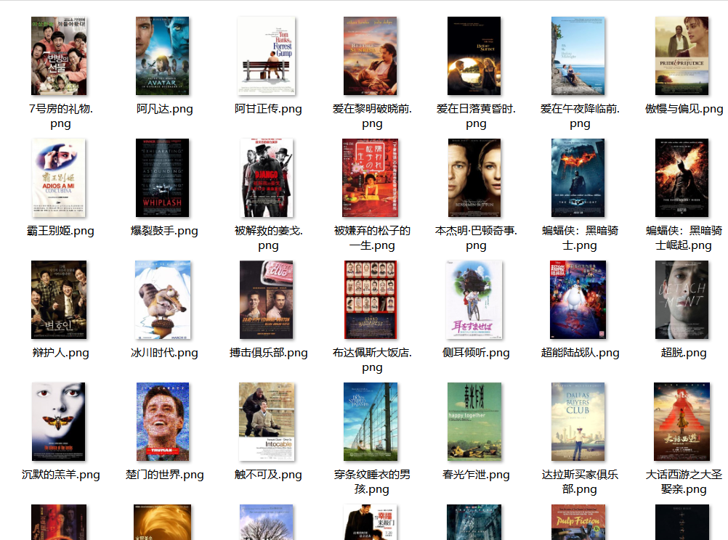728x540 pixels.
Task: Select the 爱在日落黄昏时 poster thumbnail
Action: [474, 56]
